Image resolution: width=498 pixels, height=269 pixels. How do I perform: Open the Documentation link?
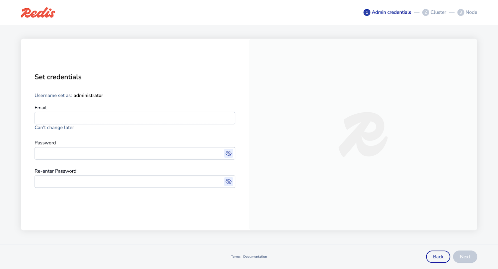coord(255,256)
